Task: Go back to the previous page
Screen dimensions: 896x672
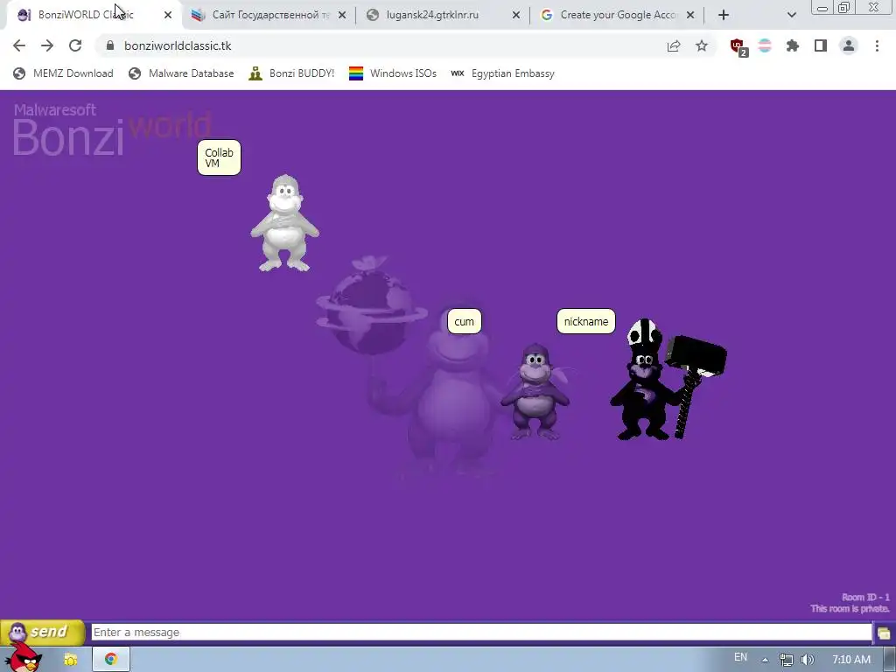Action: [x=19, y=45]
